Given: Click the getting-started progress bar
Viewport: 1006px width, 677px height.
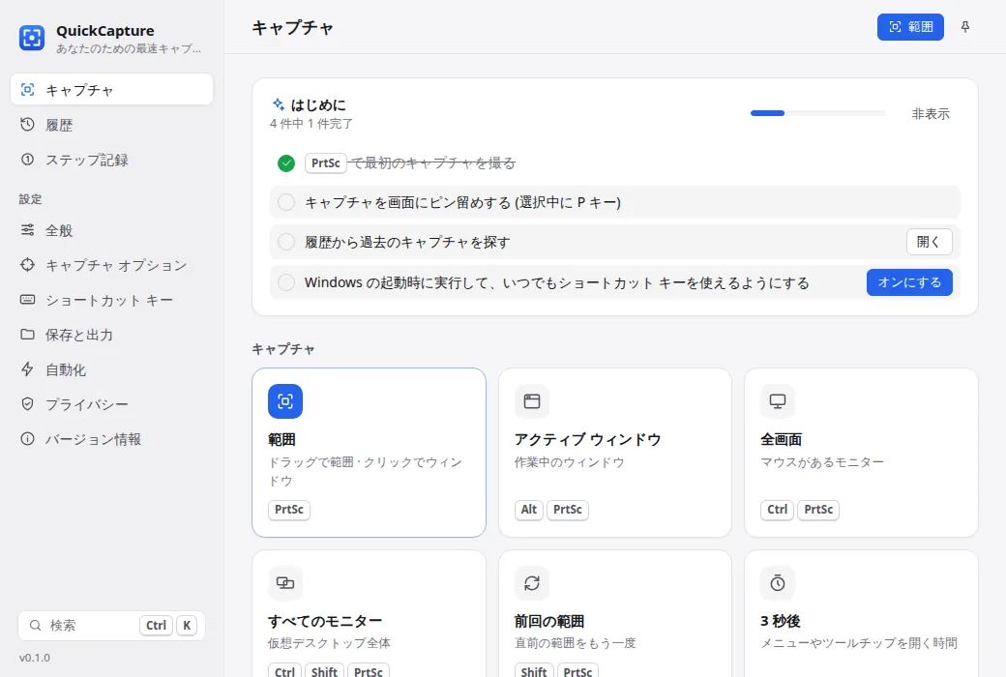Looking at the screenshot, I should click(x=818, y=113).
